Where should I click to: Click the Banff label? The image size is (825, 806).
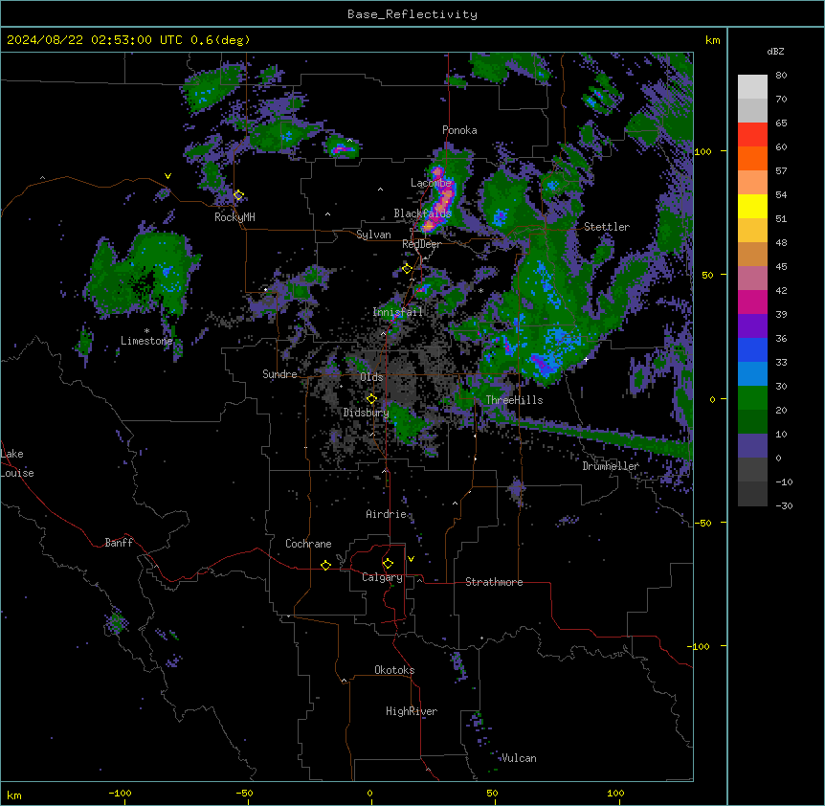pos(119,543)
